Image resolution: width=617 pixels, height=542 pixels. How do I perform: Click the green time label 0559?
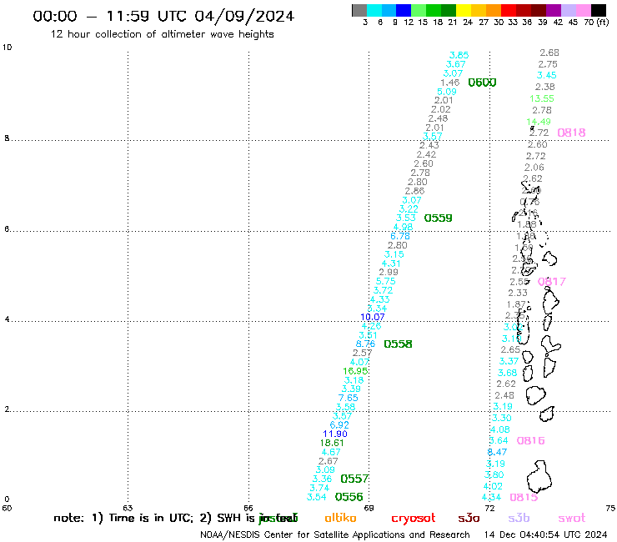438,218
